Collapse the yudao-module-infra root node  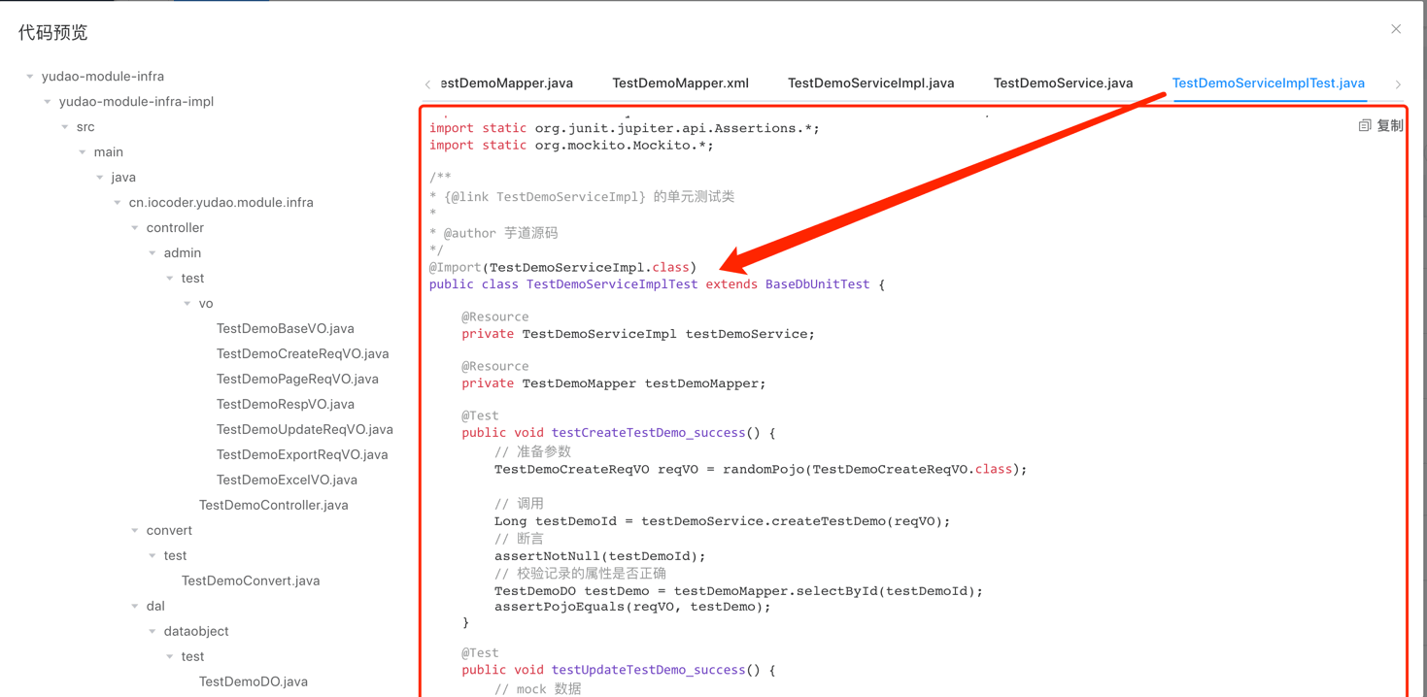(30, 77)
